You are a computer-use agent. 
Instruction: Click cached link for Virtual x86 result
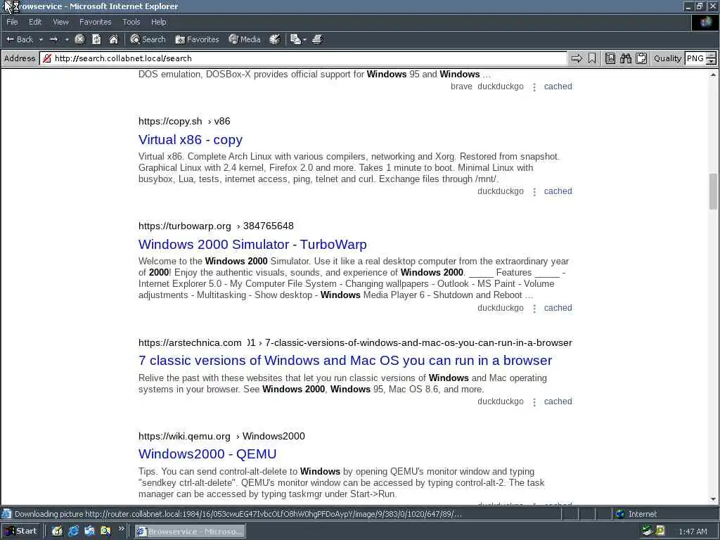pos(558,191)
